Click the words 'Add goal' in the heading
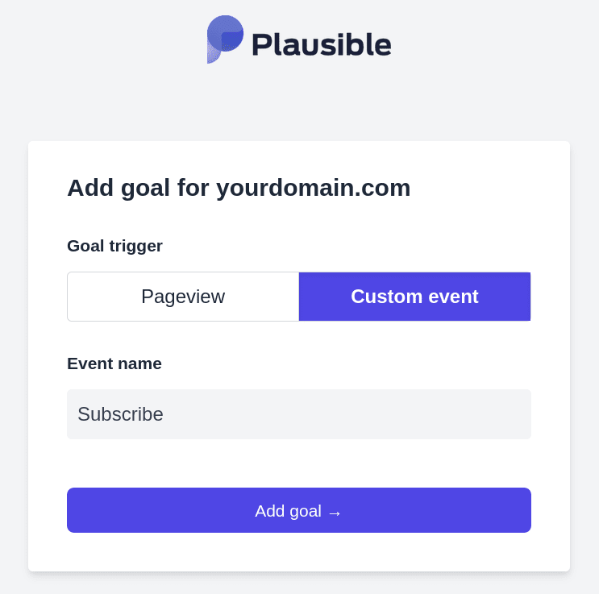 click(118, 188)
